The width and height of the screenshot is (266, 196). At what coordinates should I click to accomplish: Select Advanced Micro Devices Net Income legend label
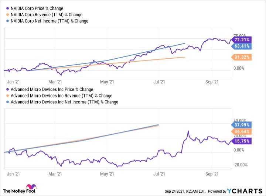click(x=64, y=102)
